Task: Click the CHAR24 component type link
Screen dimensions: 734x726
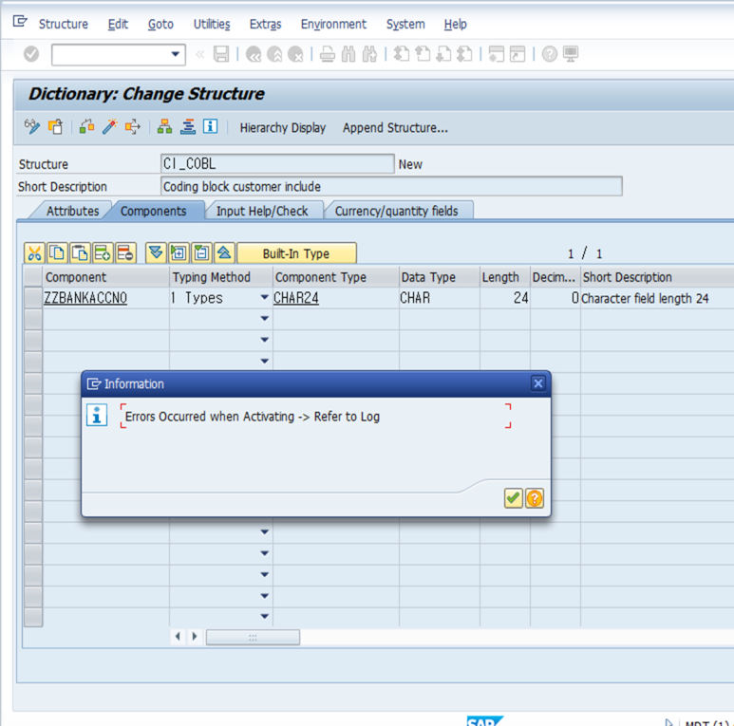Action: point(296,298)
